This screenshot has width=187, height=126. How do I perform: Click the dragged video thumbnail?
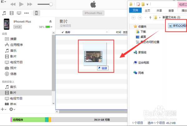click(93, 56)
